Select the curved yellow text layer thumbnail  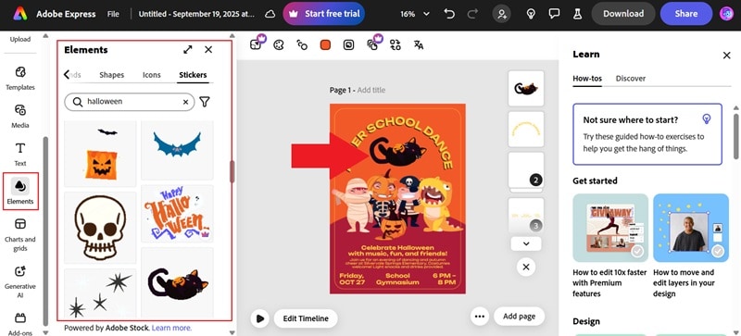pyautogui.click(x=526, y=129)
